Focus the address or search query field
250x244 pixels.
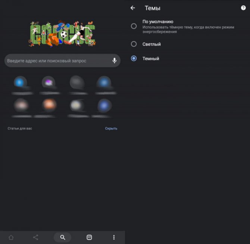62,61
